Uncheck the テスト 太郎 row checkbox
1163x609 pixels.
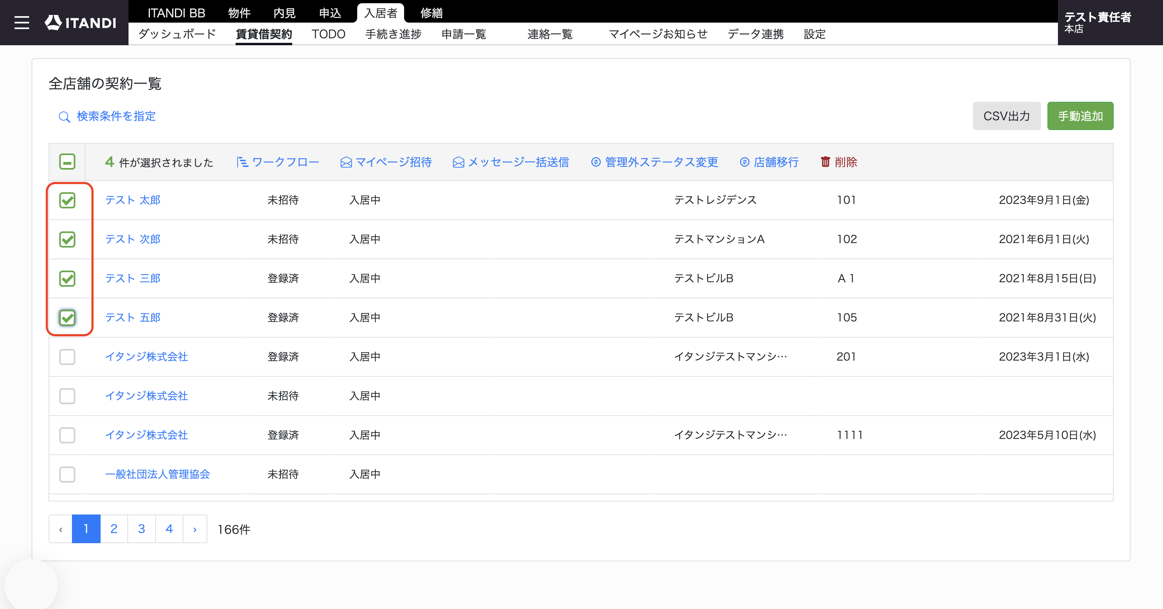pyautogui.click(x=67, y=200)
